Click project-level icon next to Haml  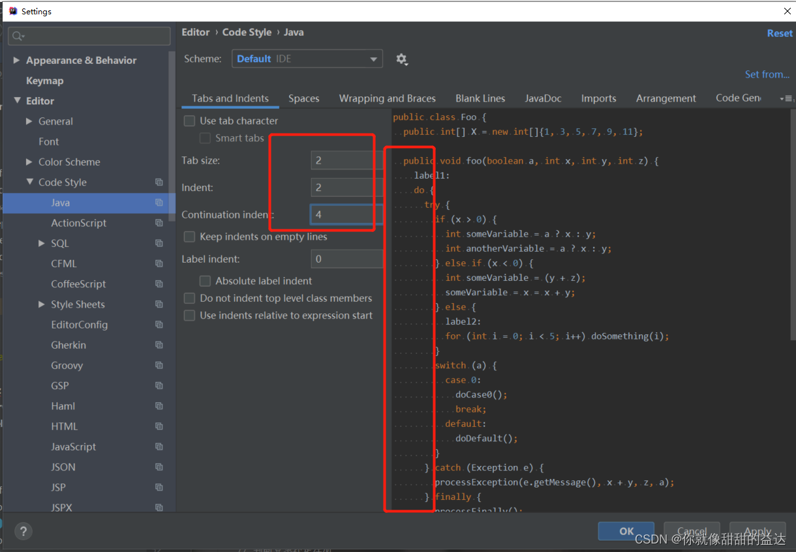(159, 406)
